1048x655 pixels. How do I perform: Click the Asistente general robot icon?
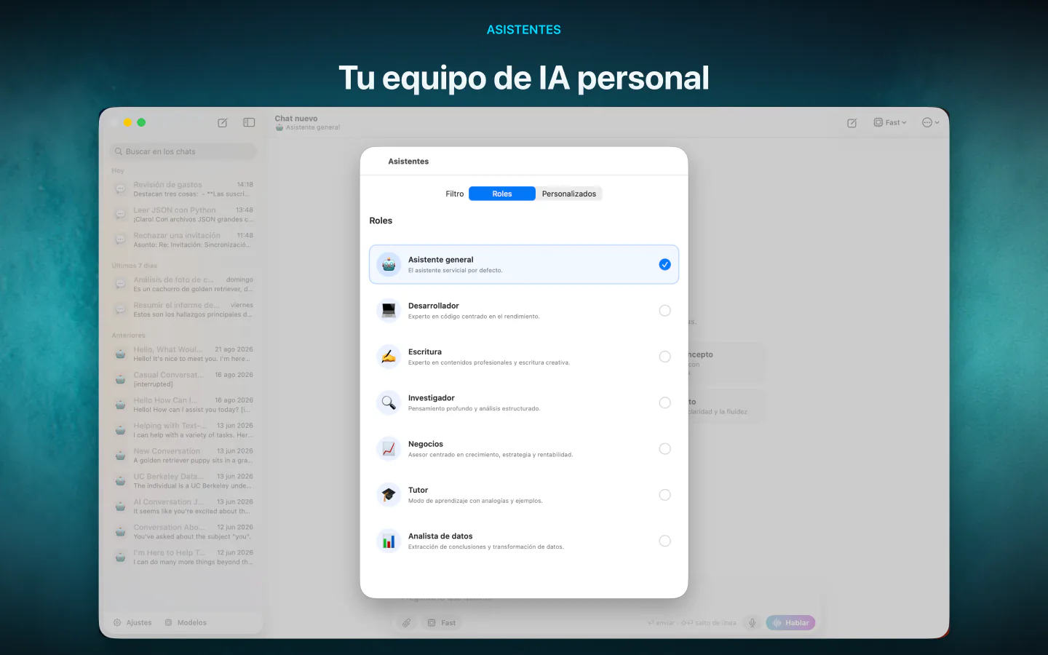pos(389,265)
